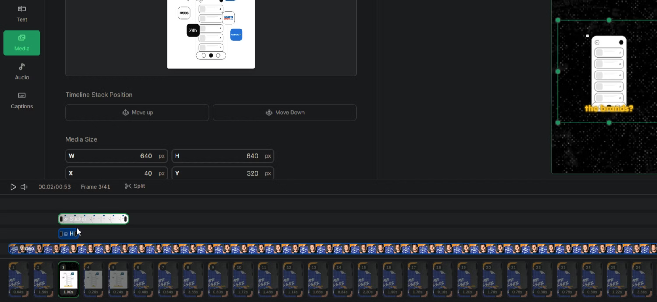This screenshot has height=302, width=657.
Task: Click "the brands?" caption in preview
Action: click(609, 109)
